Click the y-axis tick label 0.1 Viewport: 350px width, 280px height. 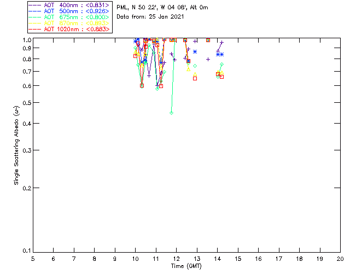point(27,251)
